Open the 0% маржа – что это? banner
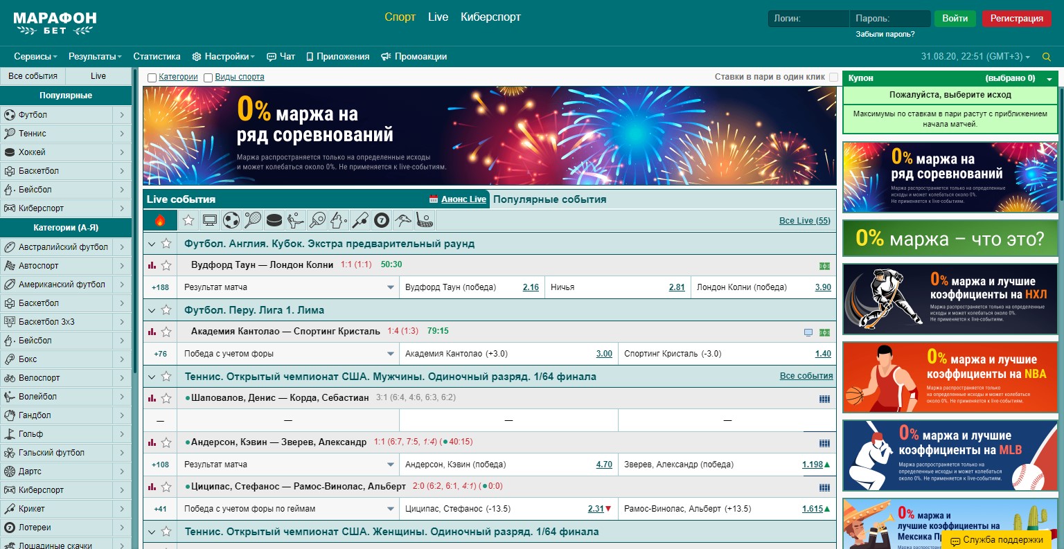1064x549 pixels. [950, 239]
